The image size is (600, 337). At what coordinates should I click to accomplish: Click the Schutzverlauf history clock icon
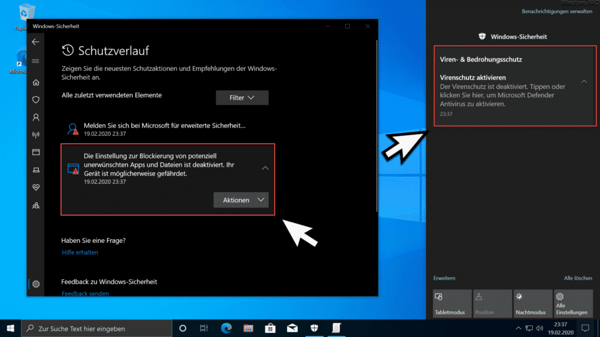68,50
